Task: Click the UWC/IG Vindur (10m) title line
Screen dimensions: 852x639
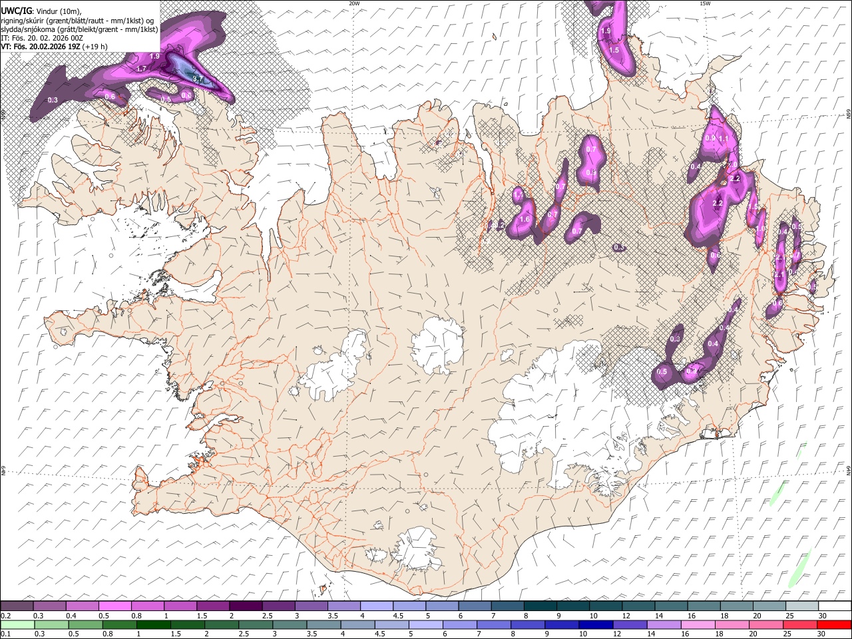Action: [x=41, y=11]
